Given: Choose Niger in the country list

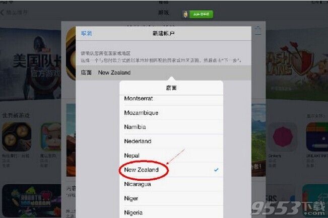Looking at the screenshot, I should coord(171,198).
